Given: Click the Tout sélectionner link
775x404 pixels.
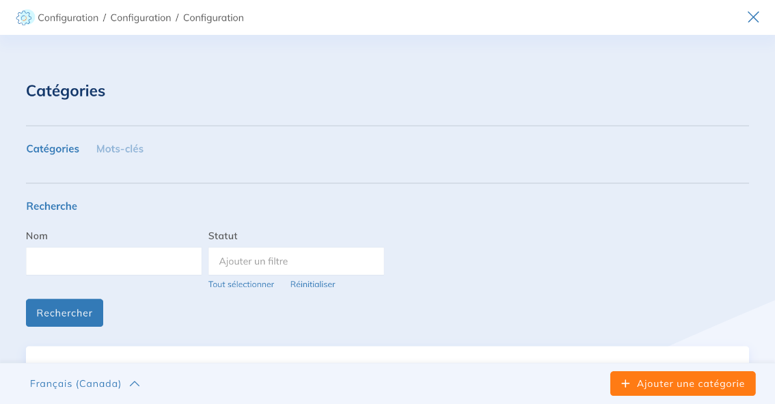Looking at the screenshot, I should tap(241, 284).
